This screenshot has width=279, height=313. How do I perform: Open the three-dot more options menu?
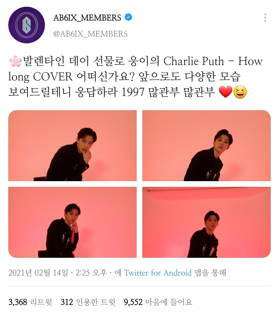[x=265, y=18]
